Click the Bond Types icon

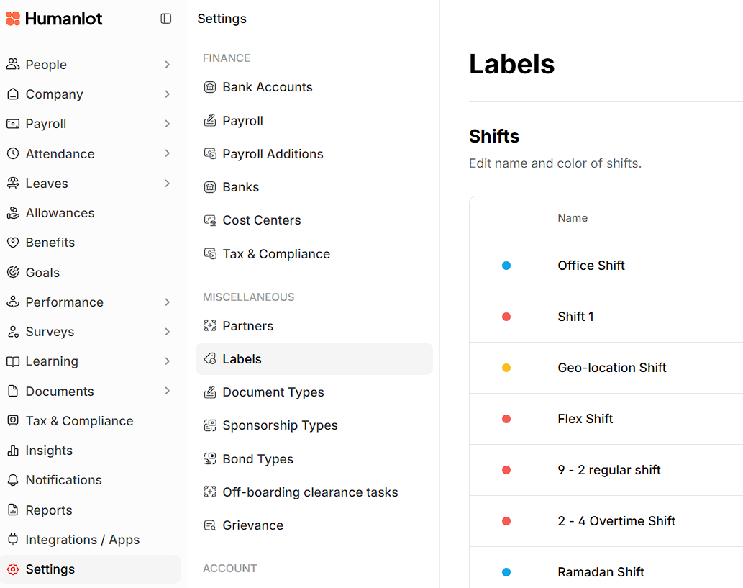click(210, 458)
